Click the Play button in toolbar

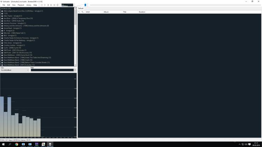point(45,5)
